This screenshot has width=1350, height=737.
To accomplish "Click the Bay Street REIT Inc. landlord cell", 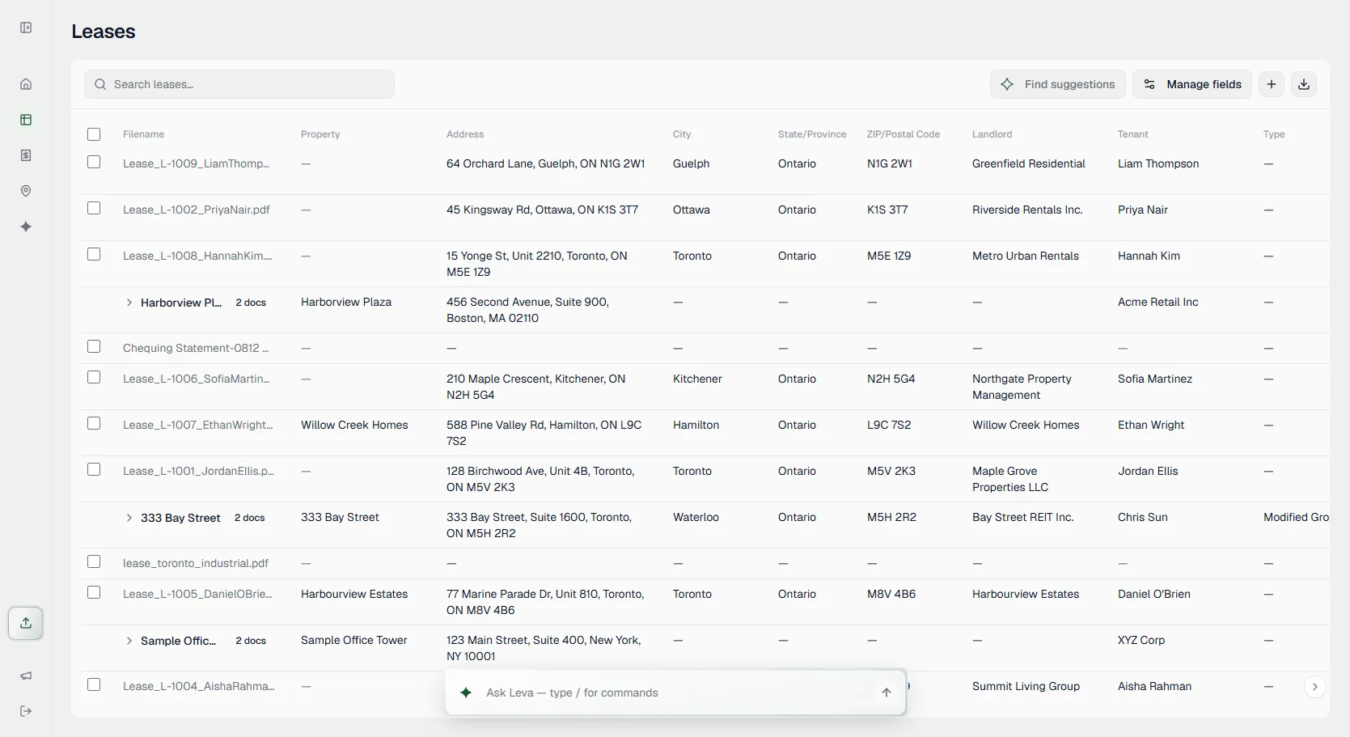I will [x=1023, y=517].
